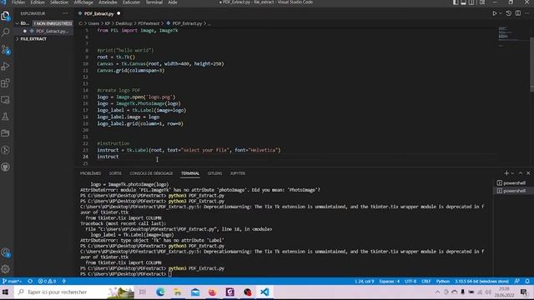
Task: Open the Testing flask view
Action: coord(6,117)
